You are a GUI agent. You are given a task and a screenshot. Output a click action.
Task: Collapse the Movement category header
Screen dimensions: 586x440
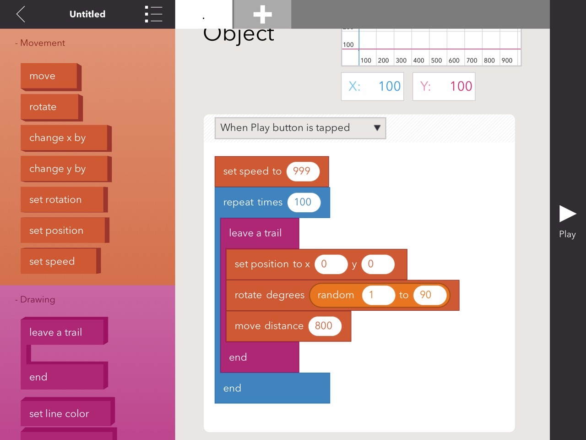[x=40, y=43]
